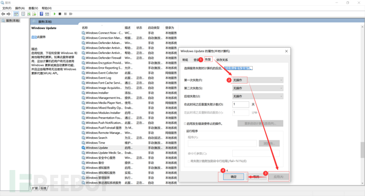Click the 应用(A) button
Image resolution: width=365 pixels, height=196 pixels.
tap(279, 177)
